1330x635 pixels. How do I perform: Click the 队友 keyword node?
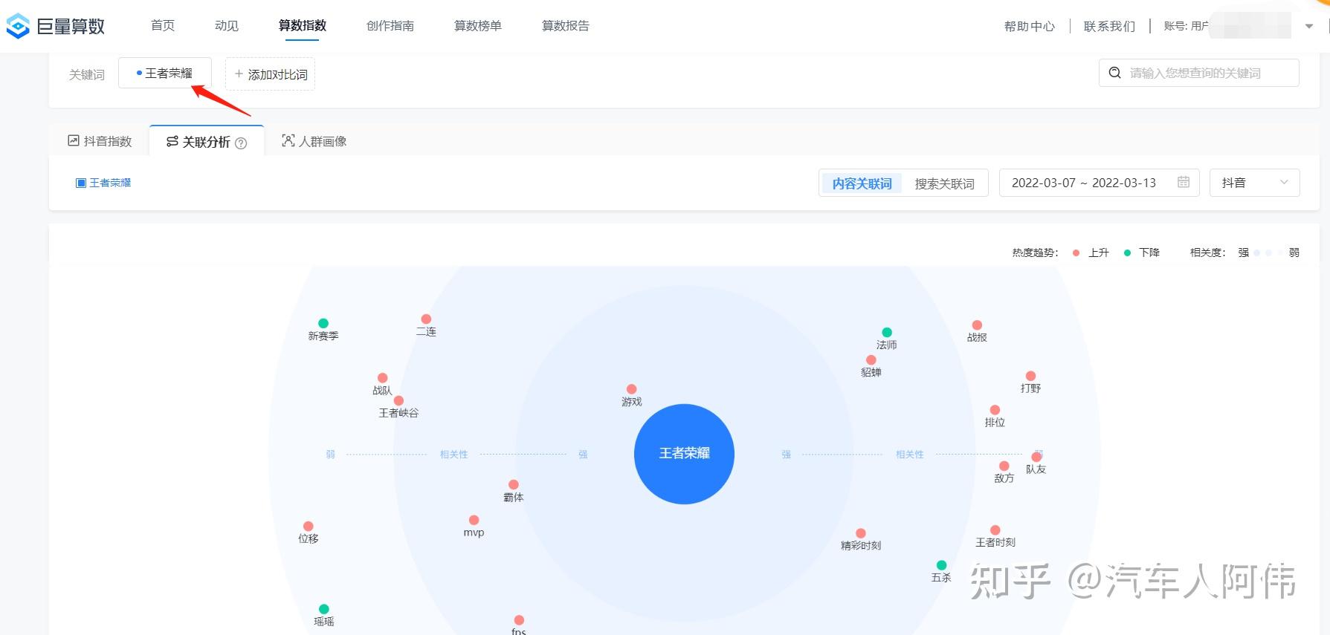[1036, 457]
